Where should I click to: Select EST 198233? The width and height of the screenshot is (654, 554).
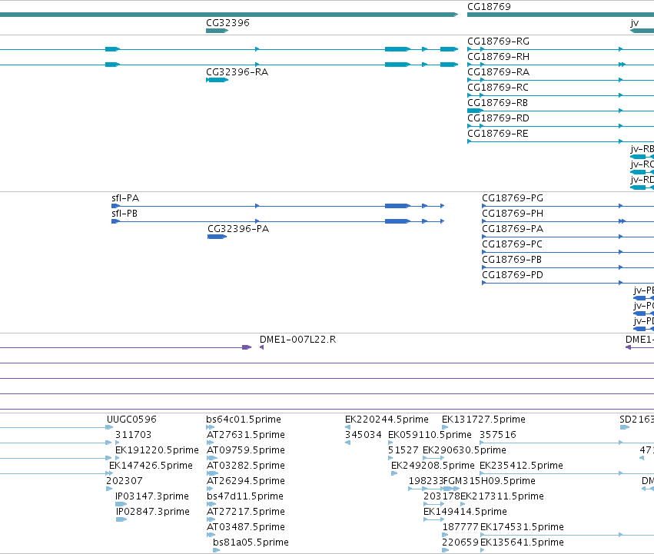click(427, 481)
